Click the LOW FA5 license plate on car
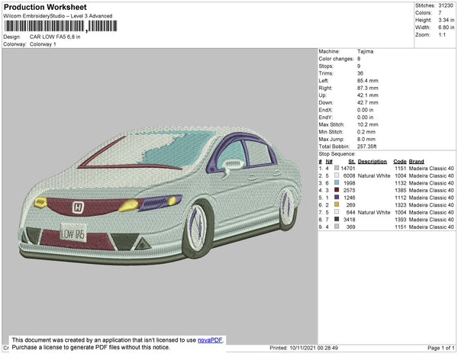458x354 pixels. (73, 233)
